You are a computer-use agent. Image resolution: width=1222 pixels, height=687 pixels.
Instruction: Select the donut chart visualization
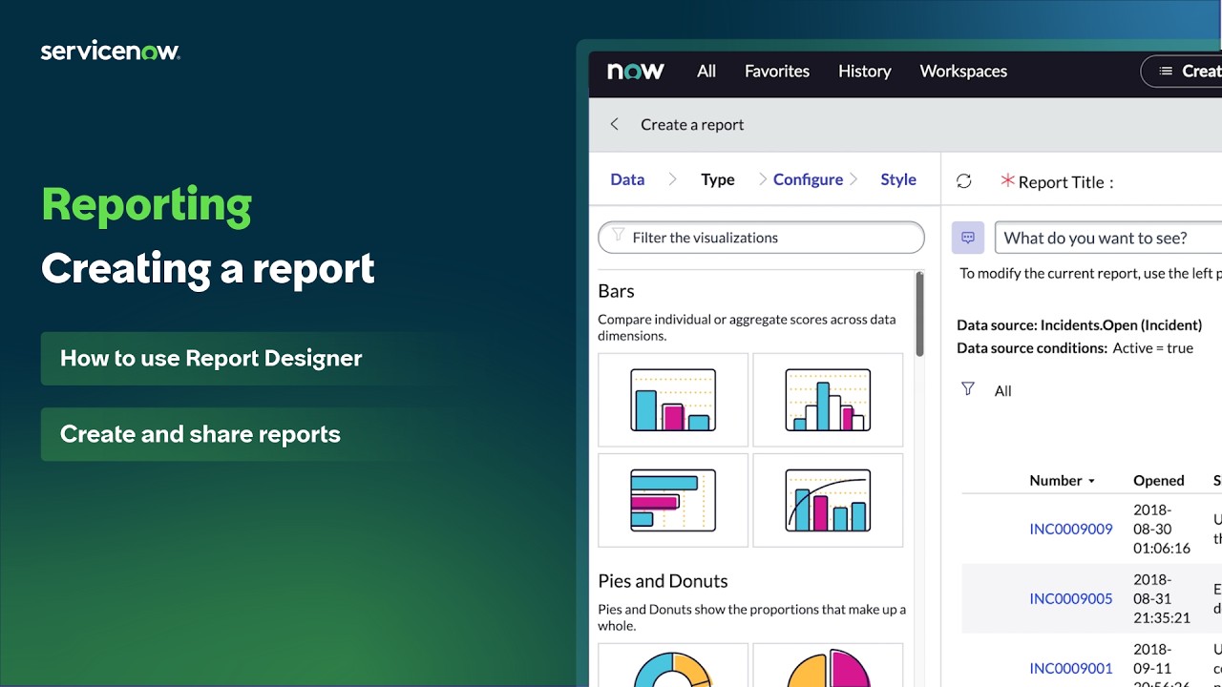pos(673,665)
